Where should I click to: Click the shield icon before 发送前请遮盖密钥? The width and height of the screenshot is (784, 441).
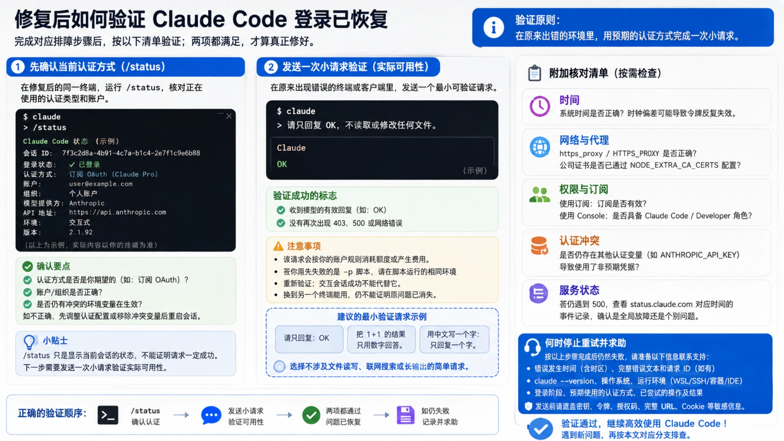[x=528, y=406]
